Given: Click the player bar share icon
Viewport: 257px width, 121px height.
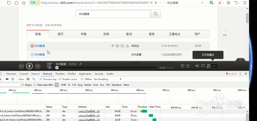Looking at the screenshot, I should pyautogui.click(x=188, y=66).
